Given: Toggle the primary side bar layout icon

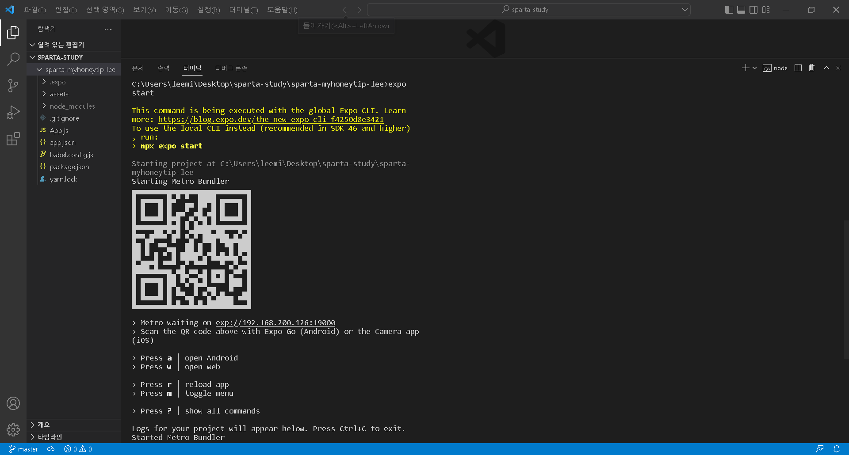Looking at the screenshot, I should pyautogui.click(x=729, y=10).
